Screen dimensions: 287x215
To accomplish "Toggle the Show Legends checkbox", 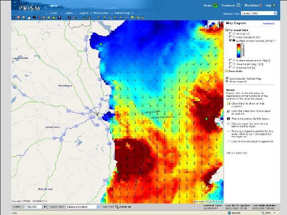I will click(227, 82).
